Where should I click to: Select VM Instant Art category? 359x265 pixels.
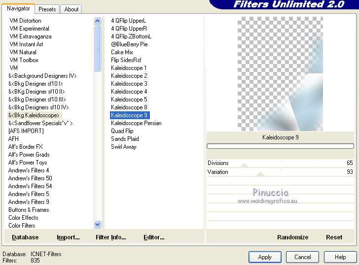[26, 44]
